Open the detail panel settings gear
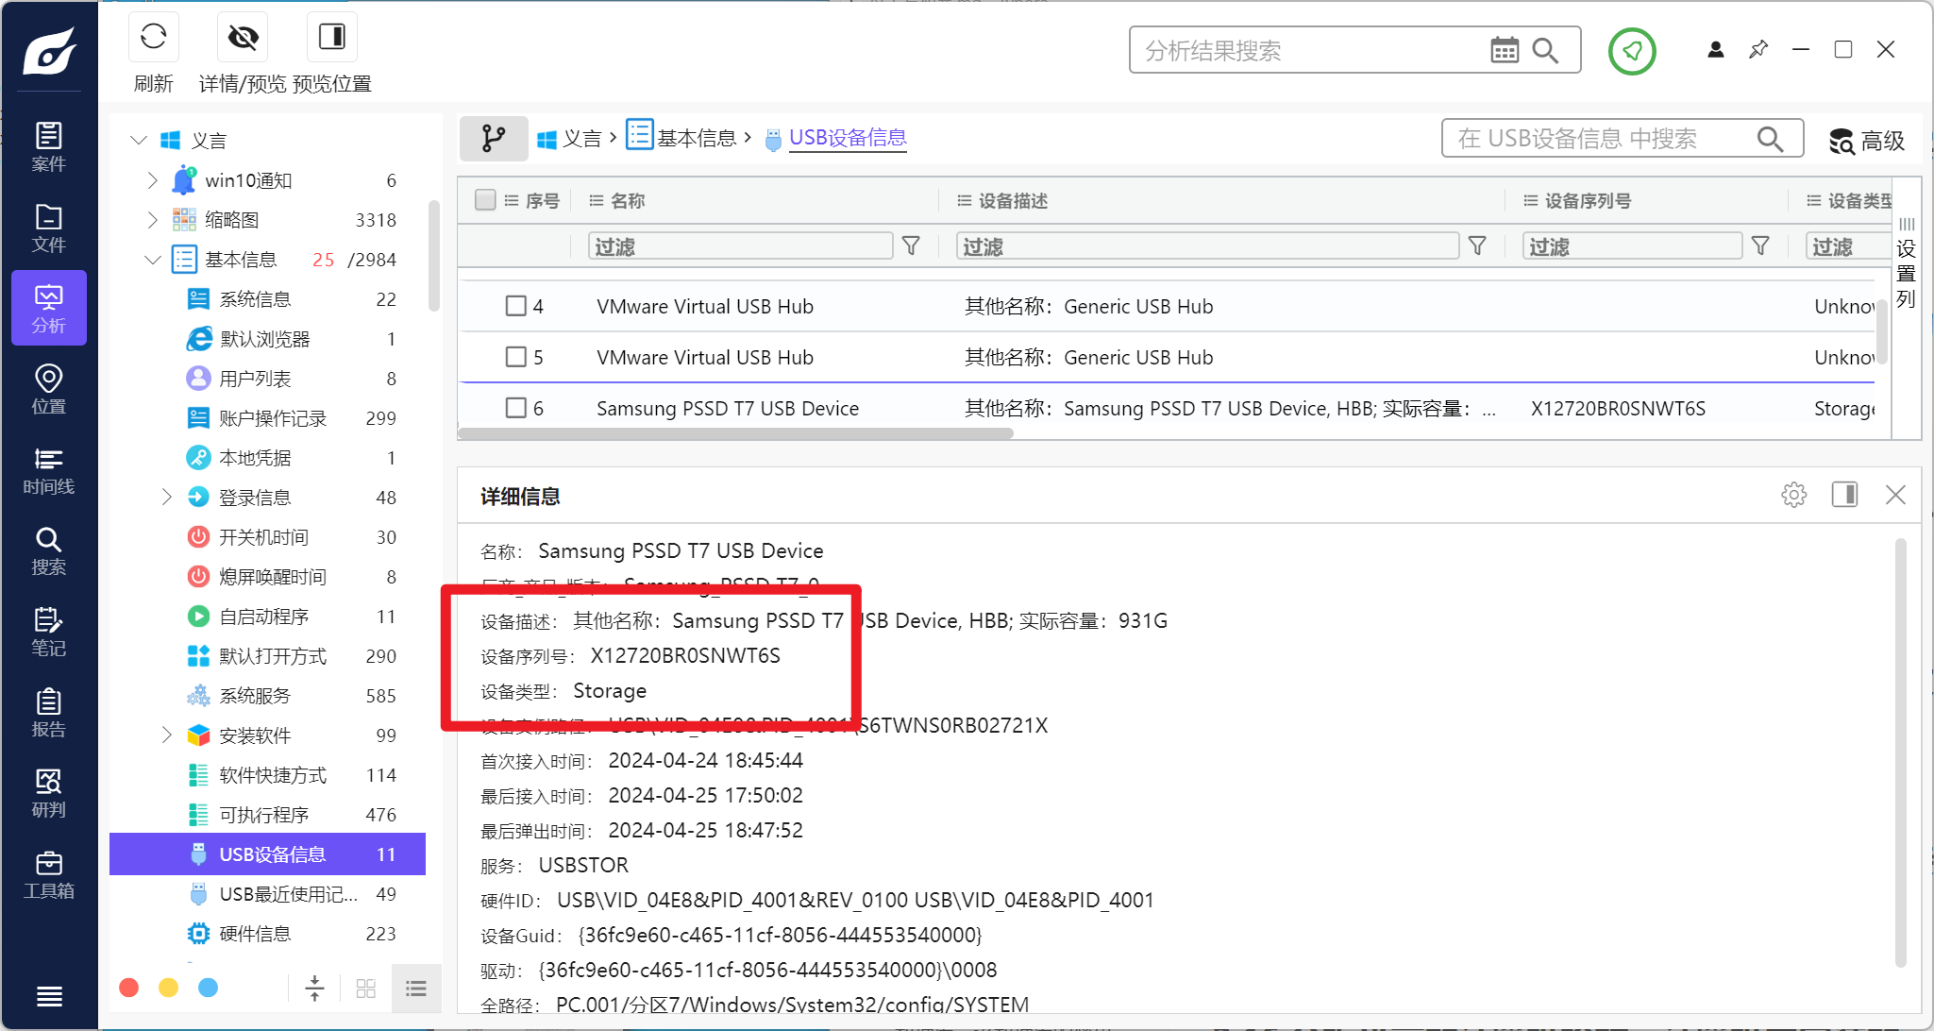 coord(1793,495)
